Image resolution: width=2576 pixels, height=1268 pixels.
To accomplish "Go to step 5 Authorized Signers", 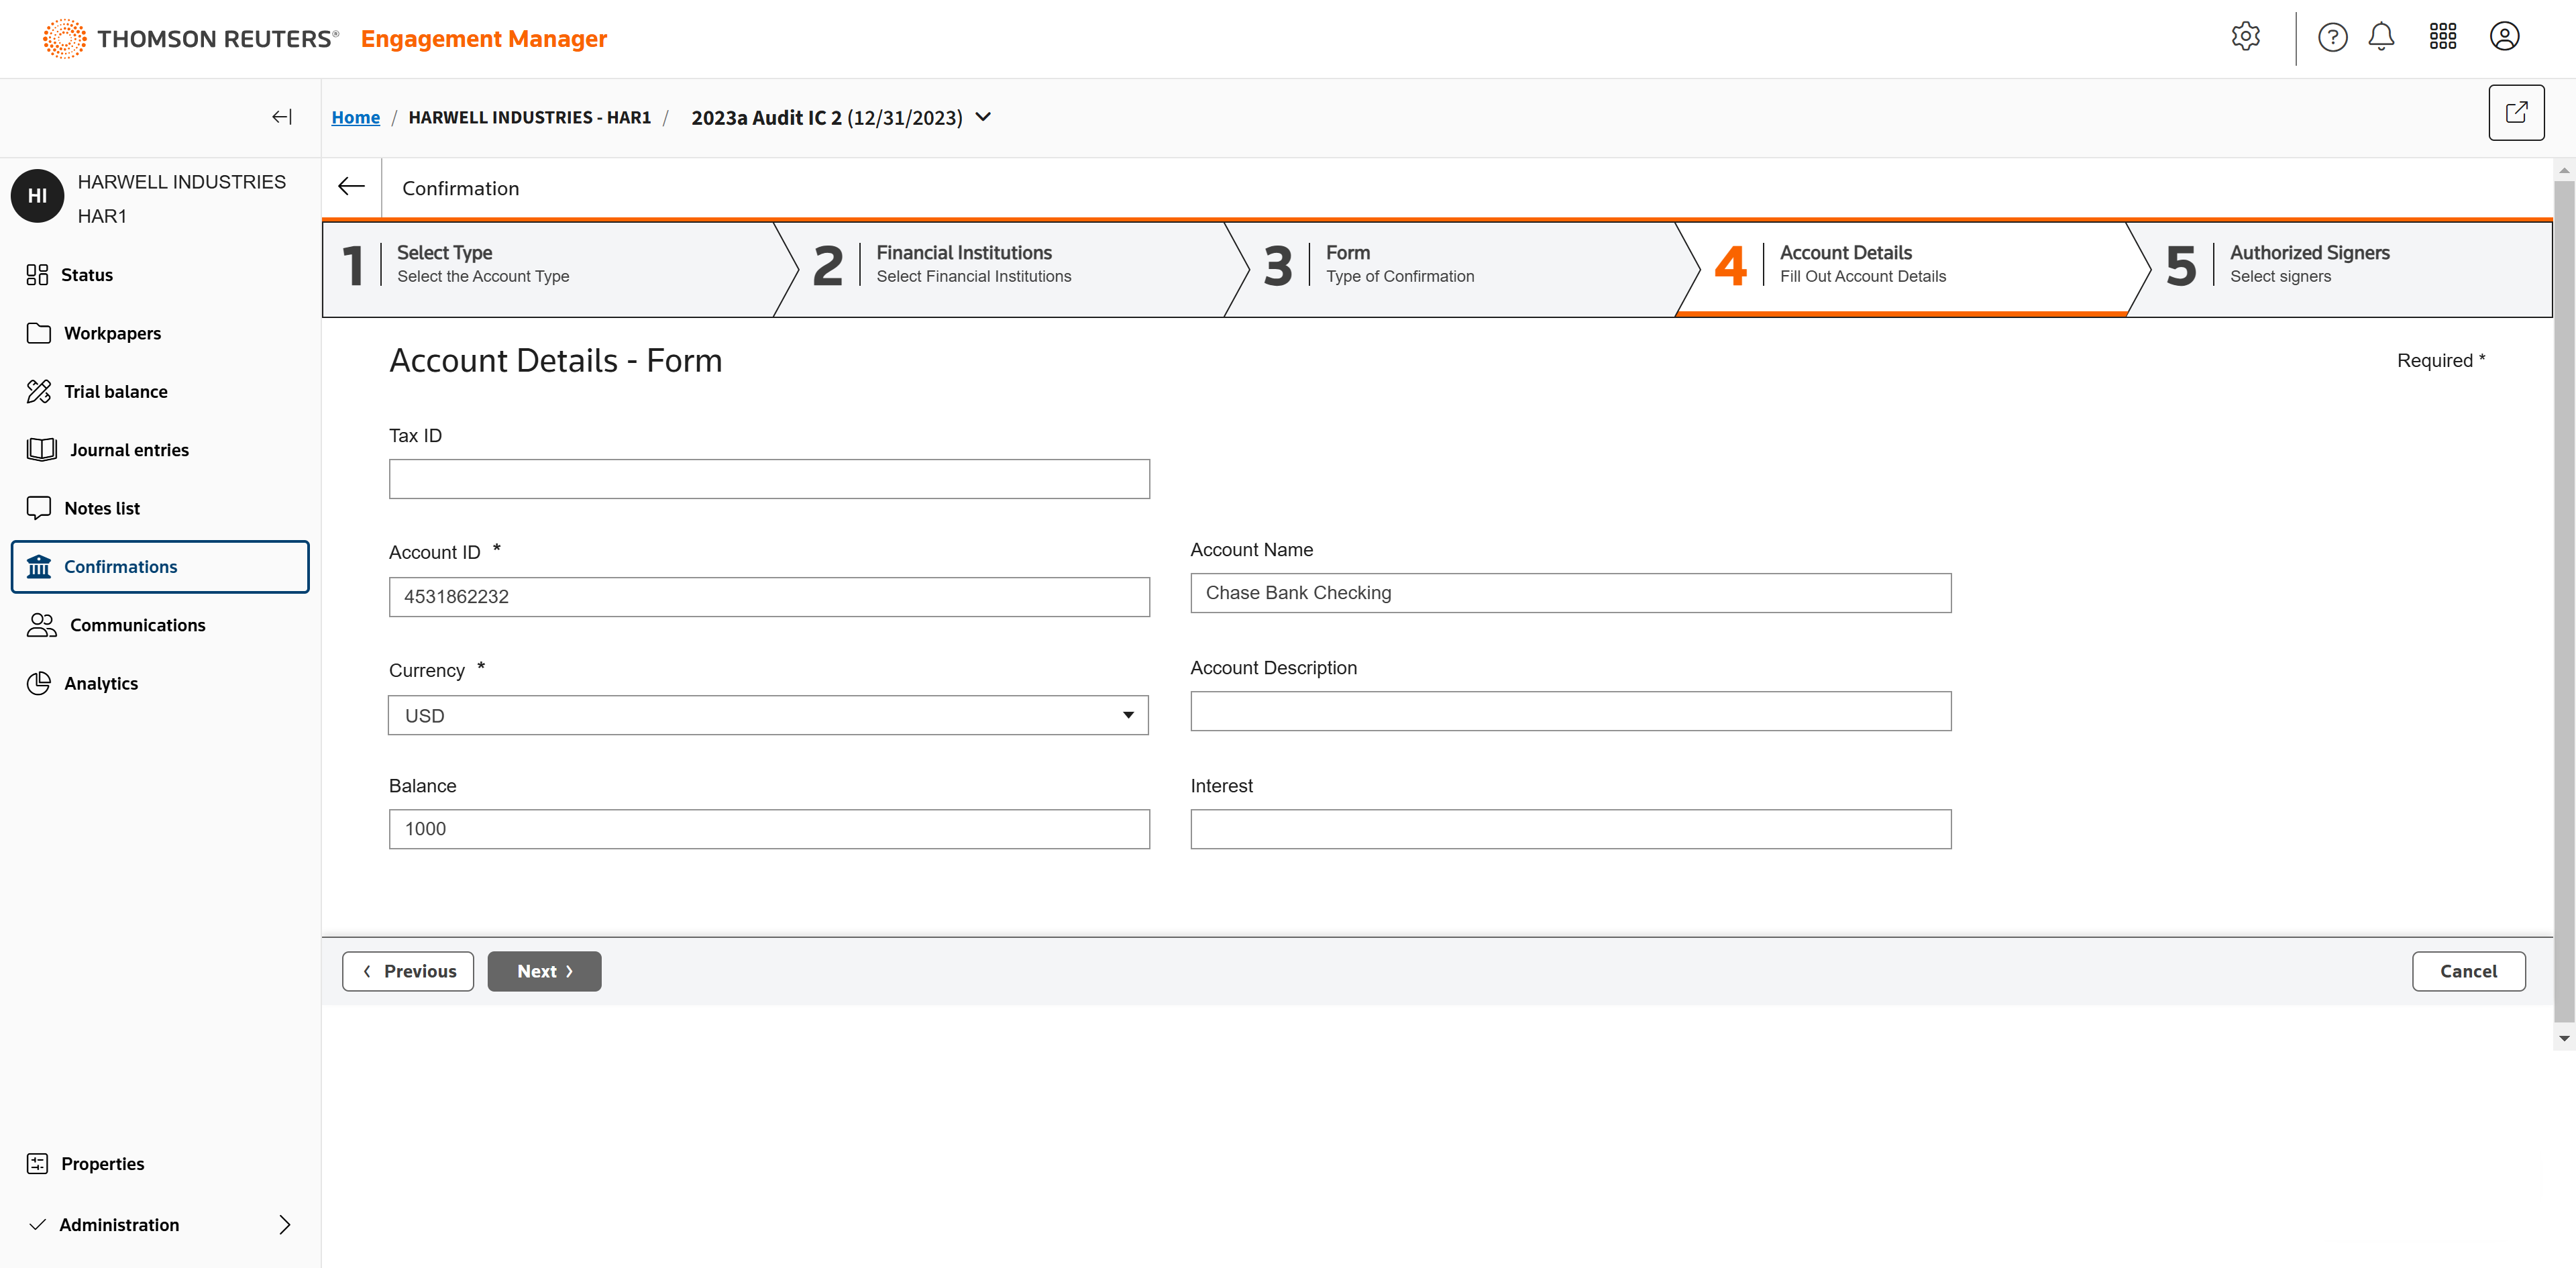I will [x=2308, y=265].
